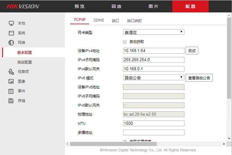The image size is (232, 155).
Task: Click the 多播地址 input field
Action: (154, 133)
